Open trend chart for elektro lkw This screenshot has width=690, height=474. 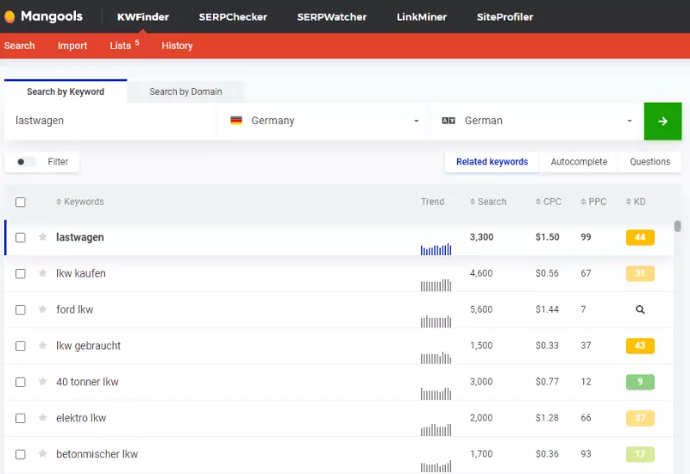pos(436,429)
